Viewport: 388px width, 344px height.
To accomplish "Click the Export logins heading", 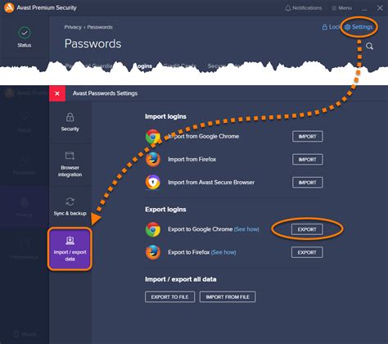I will pos(165,210).
